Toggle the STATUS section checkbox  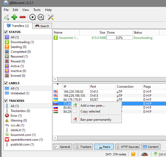pyautogui.click(x=6, y=32)
